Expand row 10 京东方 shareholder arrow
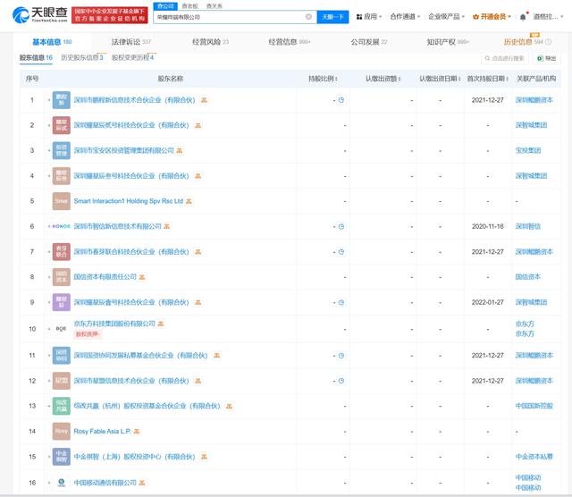Screen dimensions: 572x497 49,329
